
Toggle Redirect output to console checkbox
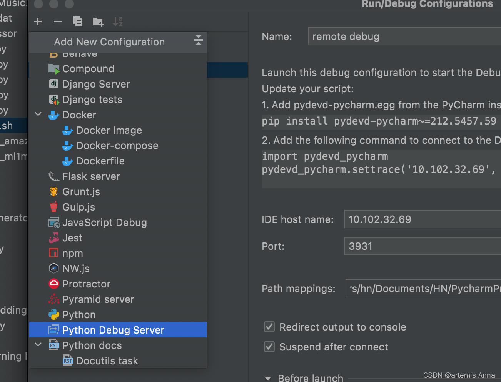tap(269, 327)
